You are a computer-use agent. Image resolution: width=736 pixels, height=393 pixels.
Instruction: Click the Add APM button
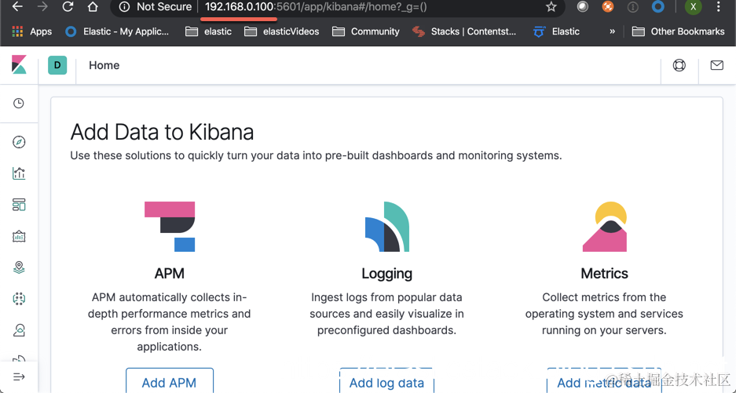[170, 382]
